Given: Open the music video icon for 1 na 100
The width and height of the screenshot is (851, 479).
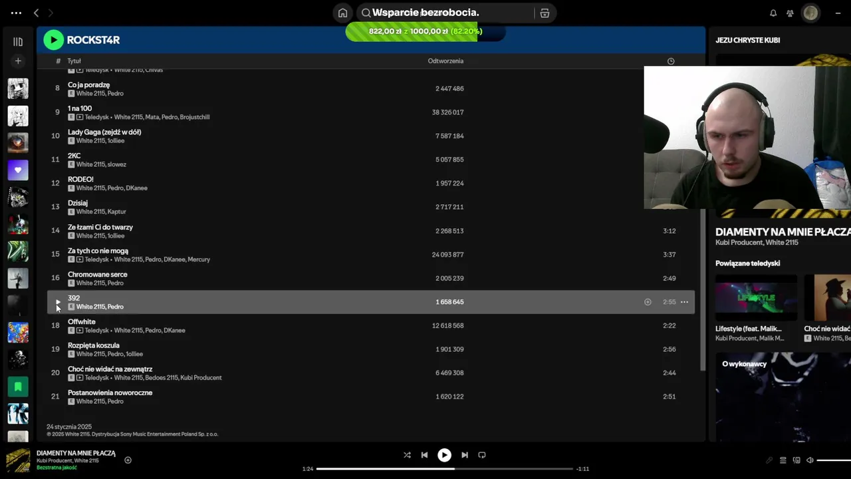Looking at the screenshot, I should [x=80, y=117].
